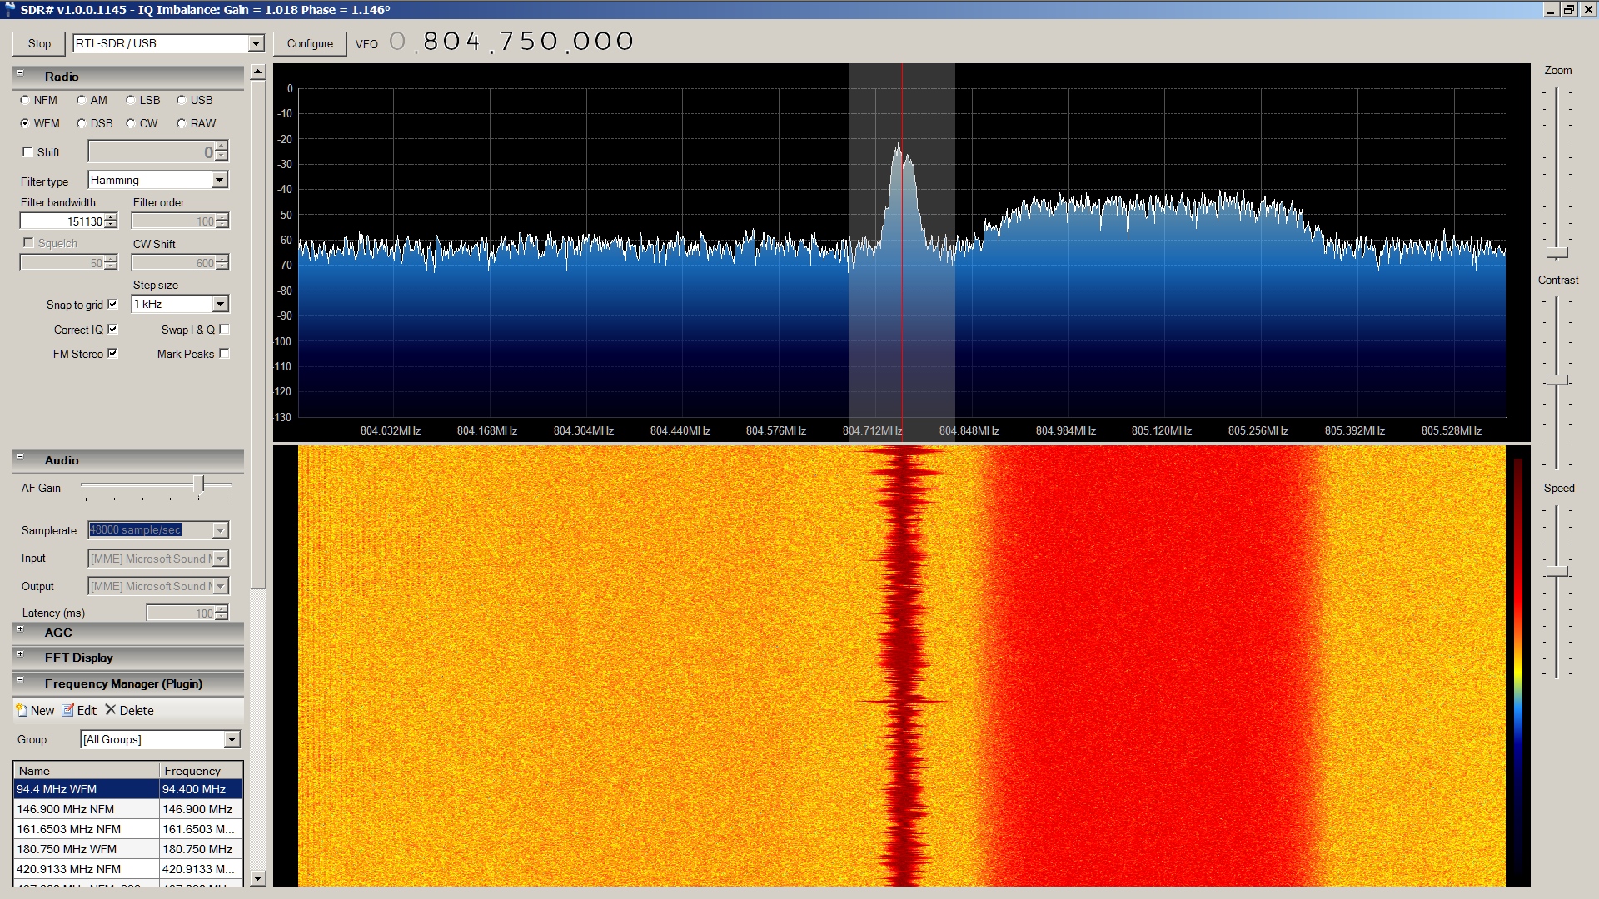Collapse the Audio panel header

coord(21,457)
